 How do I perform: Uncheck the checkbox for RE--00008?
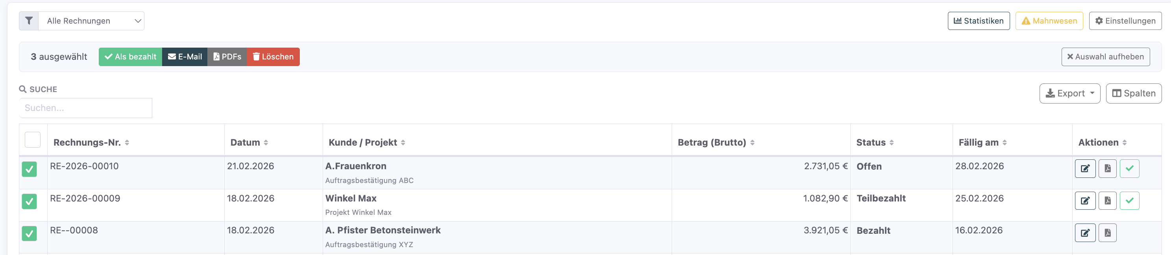pos(30,234)
